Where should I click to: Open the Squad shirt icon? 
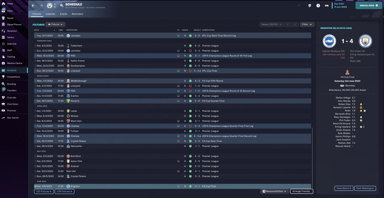(4, 18)
